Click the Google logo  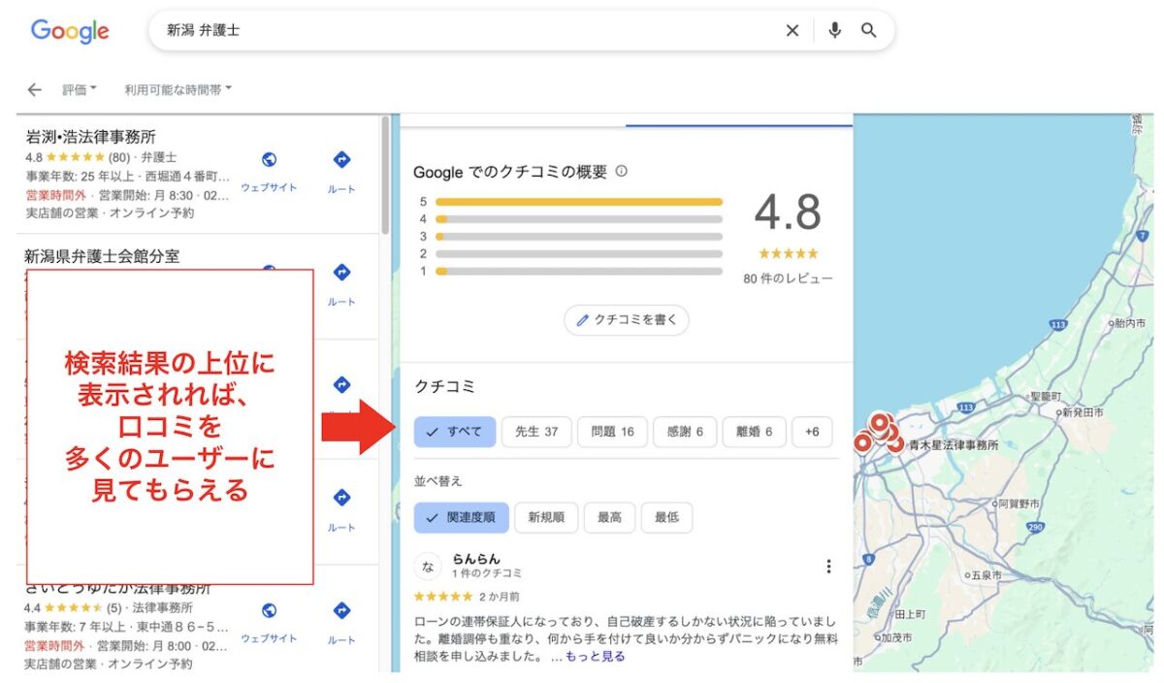pos(70,31)
